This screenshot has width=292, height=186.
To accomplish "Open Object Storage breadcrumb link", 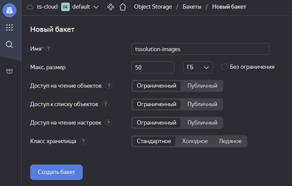I will (153, 7).
